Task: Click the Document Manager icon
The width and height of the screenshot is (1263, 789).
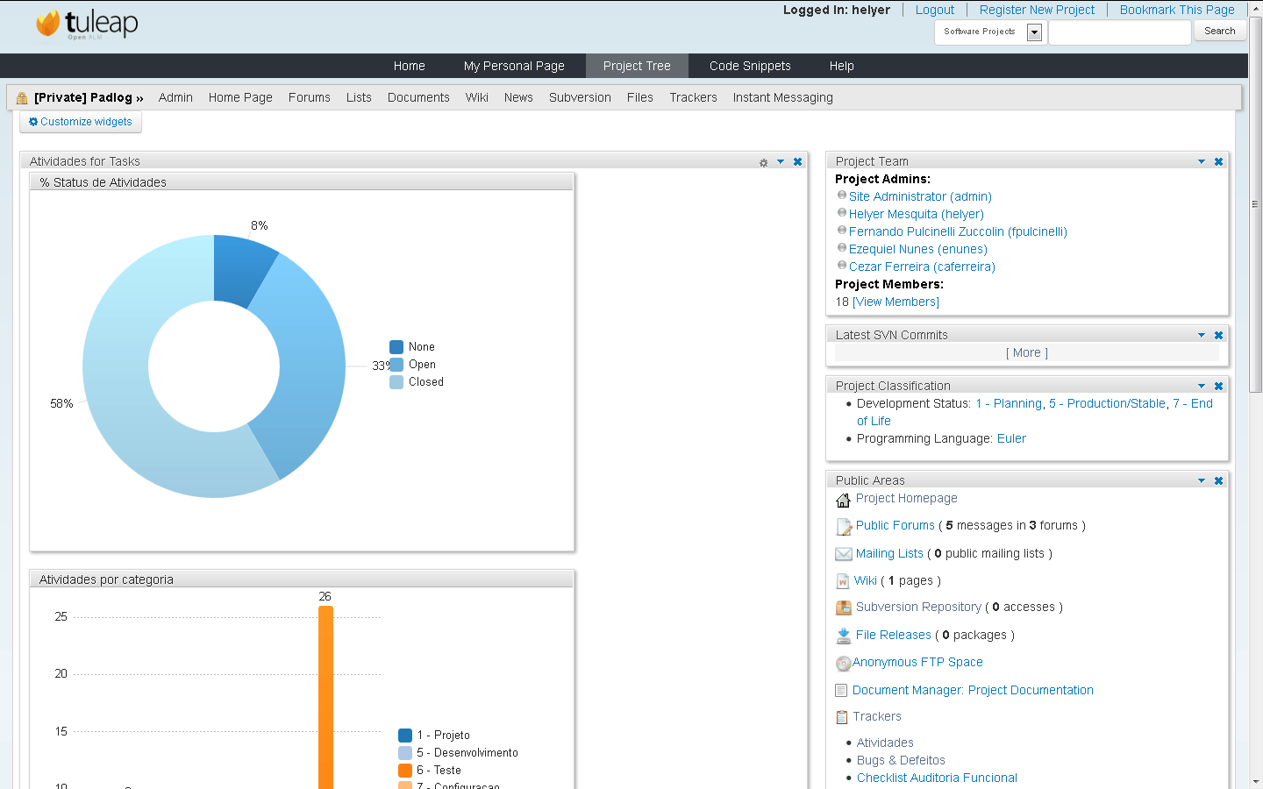Action: [842, 691]
